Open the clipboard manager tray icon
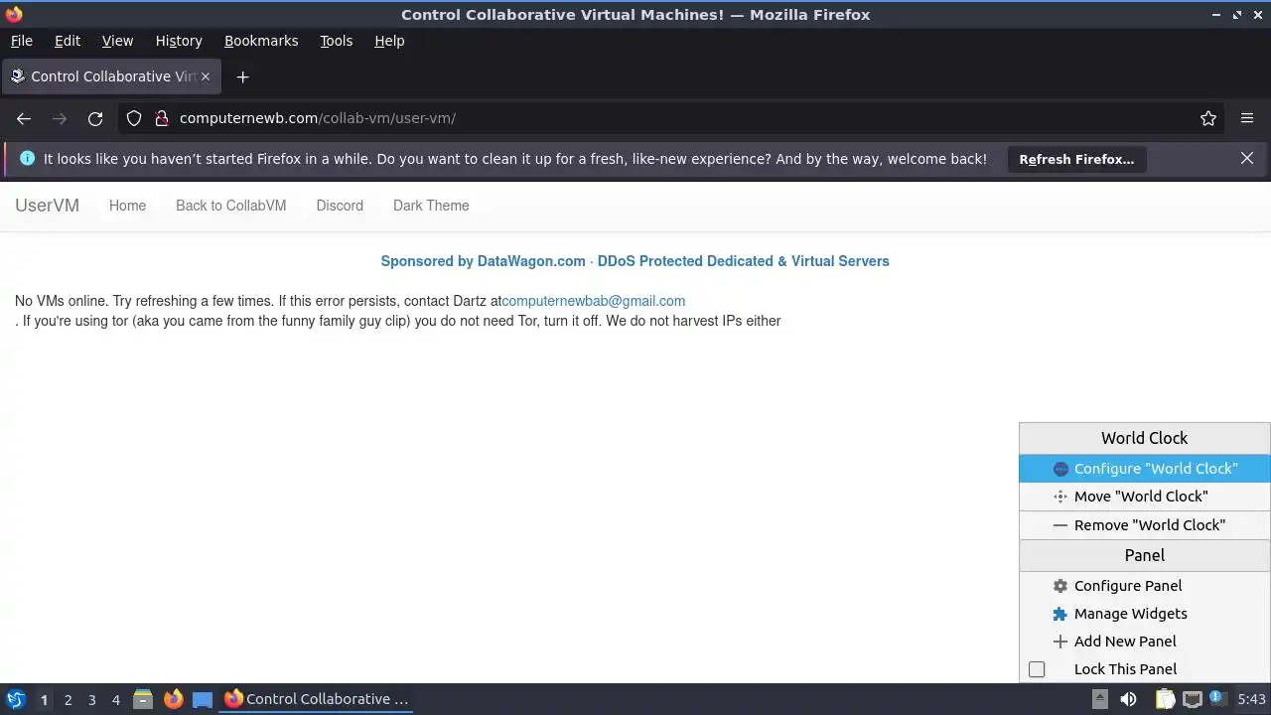Screen dimensions: 1271x715 pyautogui.click(x=1165, y=699)
